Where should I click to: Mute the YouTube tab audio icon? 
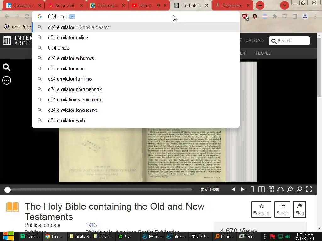pos(158,5)
